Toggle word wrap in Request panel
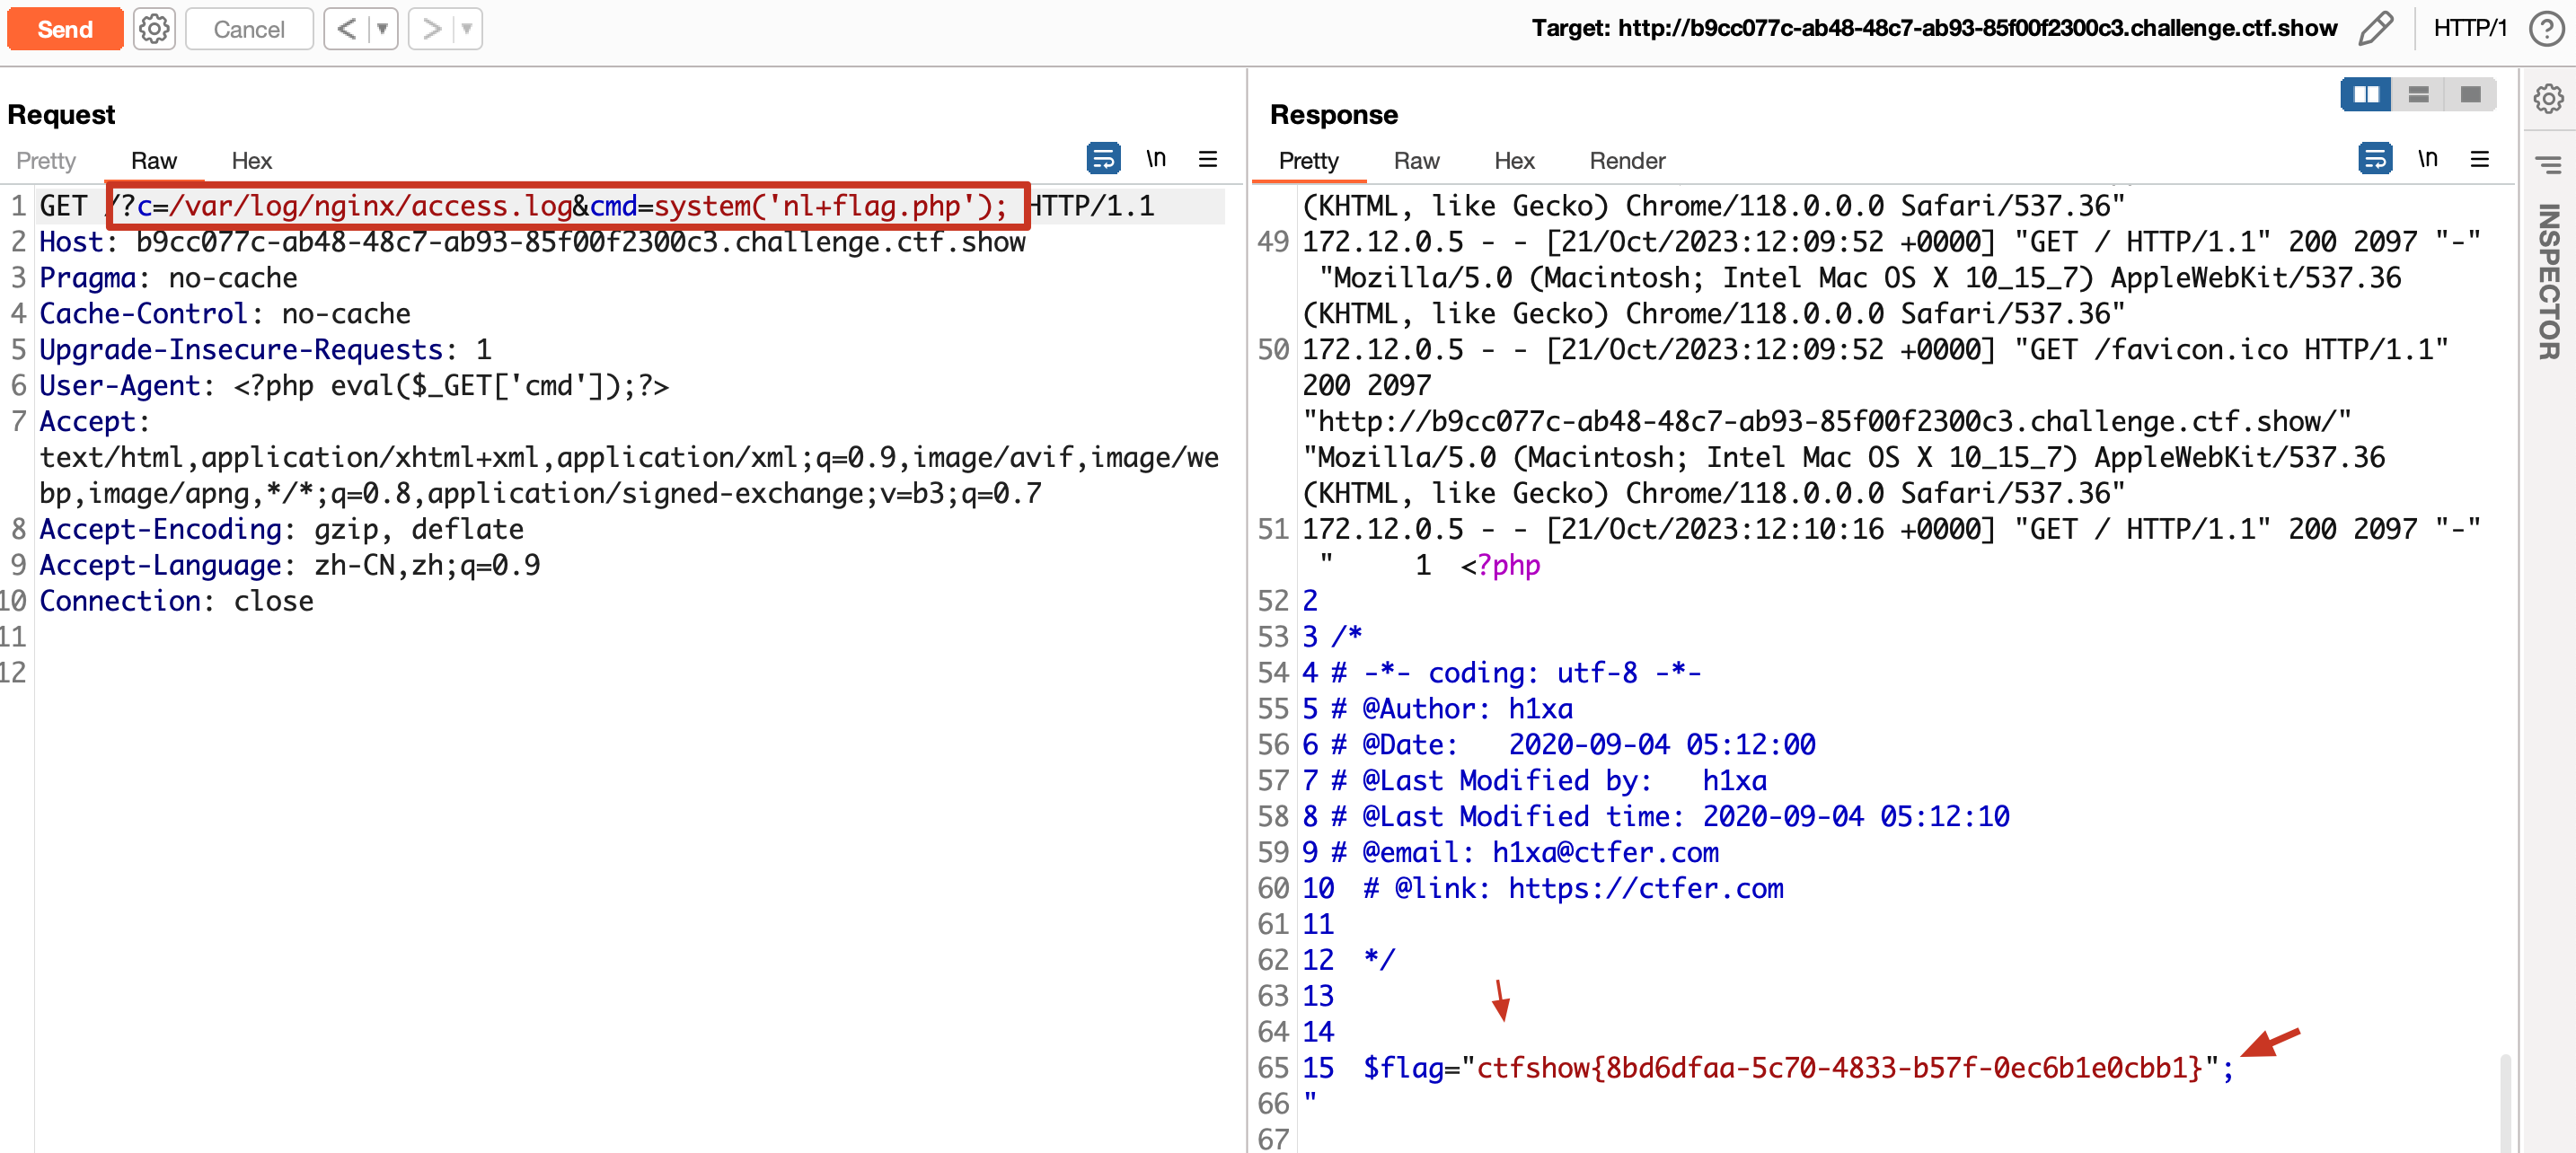Viewport: 2576px width, 1153px height. [x=1103, y=158]
